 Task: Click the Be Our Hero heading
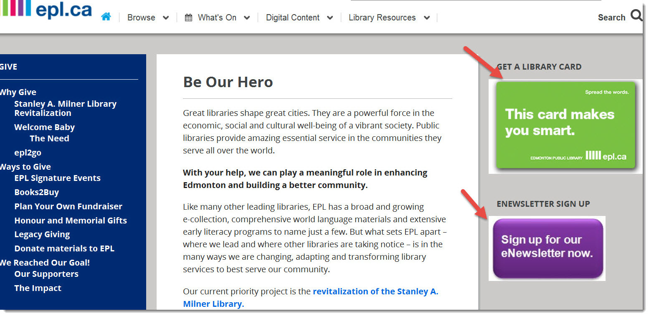228,82
